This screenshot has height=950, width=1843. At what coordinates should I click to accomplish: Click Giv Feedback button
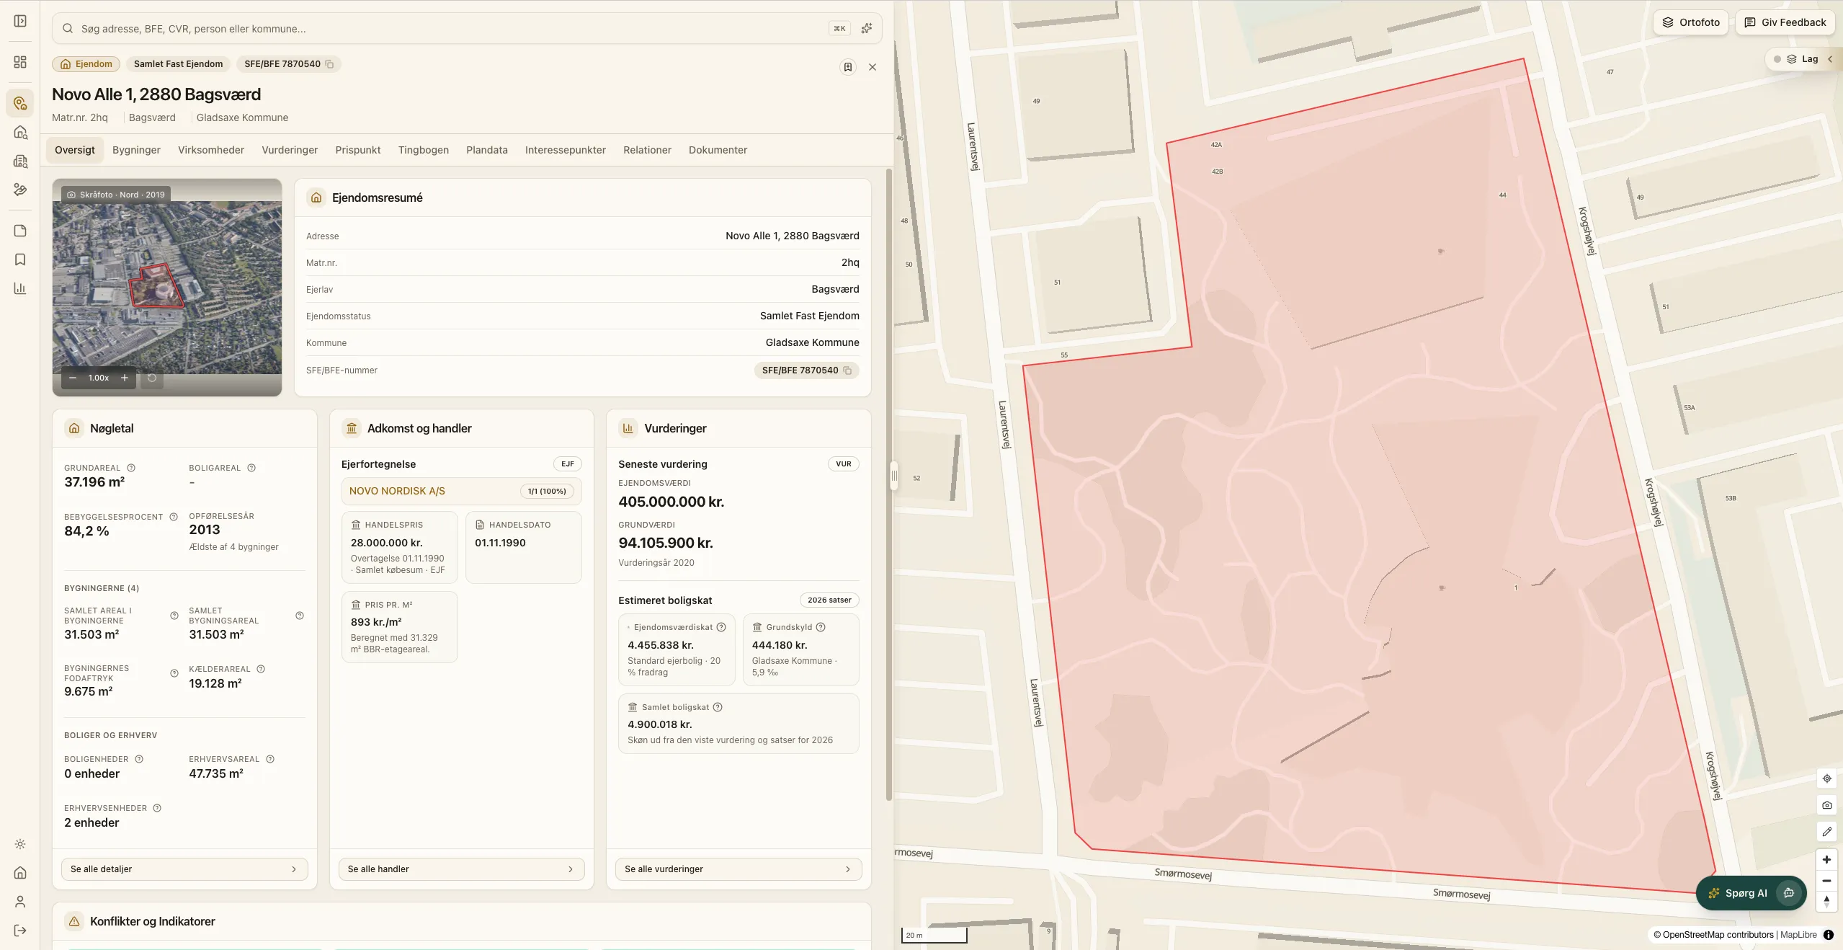(x=1785, y=22)
